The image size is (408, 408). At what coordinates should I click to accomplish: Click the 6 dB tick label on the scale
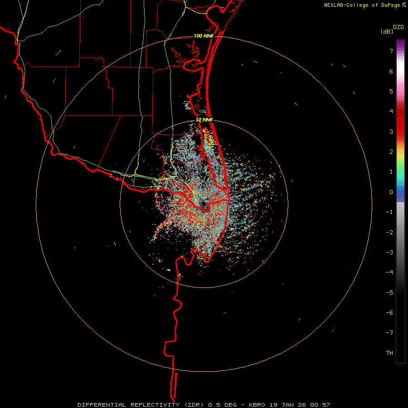(x=391, y=71)
